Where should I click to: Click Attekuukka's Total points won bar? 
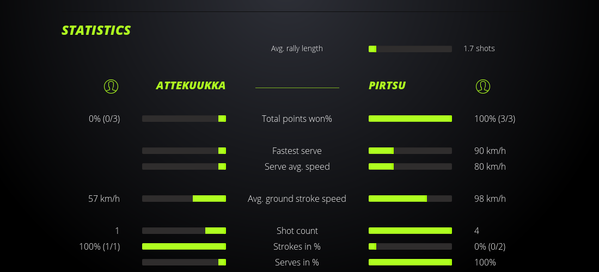tap(184, 119)
